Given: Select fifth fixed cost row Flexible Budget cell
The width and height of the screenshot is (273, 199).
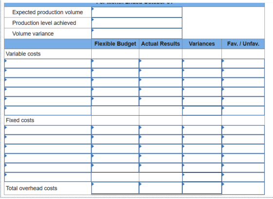Looking at the screenshot, I should click(115, 168).
